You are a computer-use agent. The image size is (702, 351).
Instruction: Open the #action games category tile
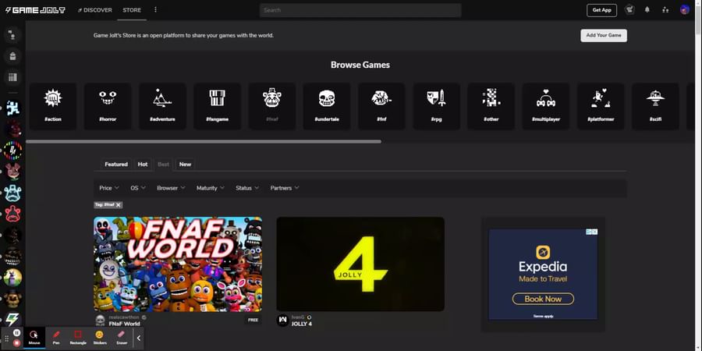click(x=53, y=106)
